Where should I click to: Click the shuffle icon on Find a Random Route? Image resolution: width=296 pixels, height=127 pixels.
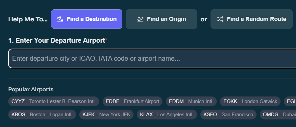click(220, 19)
